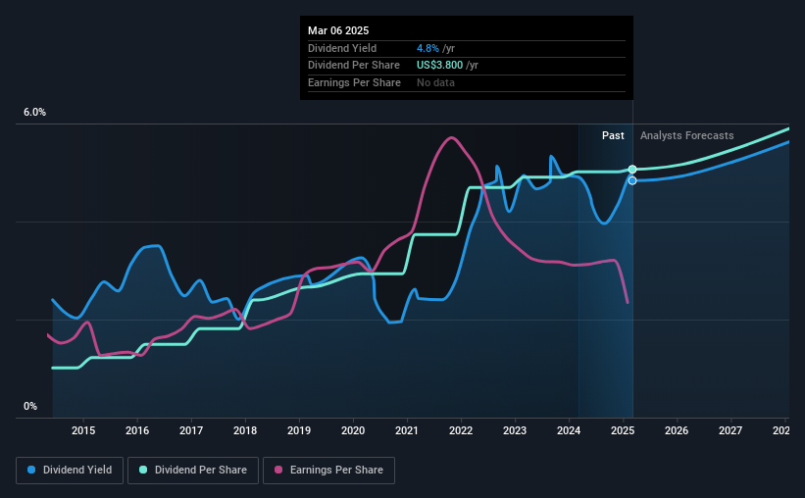Image resolution: width=805 pixels, height=498 pixels.
Task: Click the 2023 x-axis label
Action: [515, 430]
